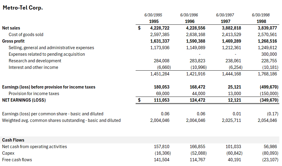Click net earnings value 12,121
The image size is (282, 166).
(x=234, y=100)
